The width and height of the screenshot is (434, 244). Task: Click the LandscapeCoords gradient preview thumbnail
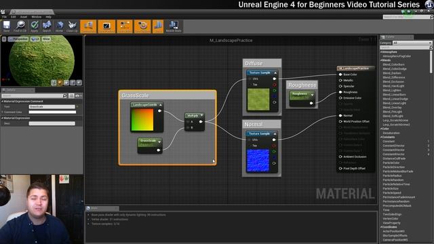(142, 119)
